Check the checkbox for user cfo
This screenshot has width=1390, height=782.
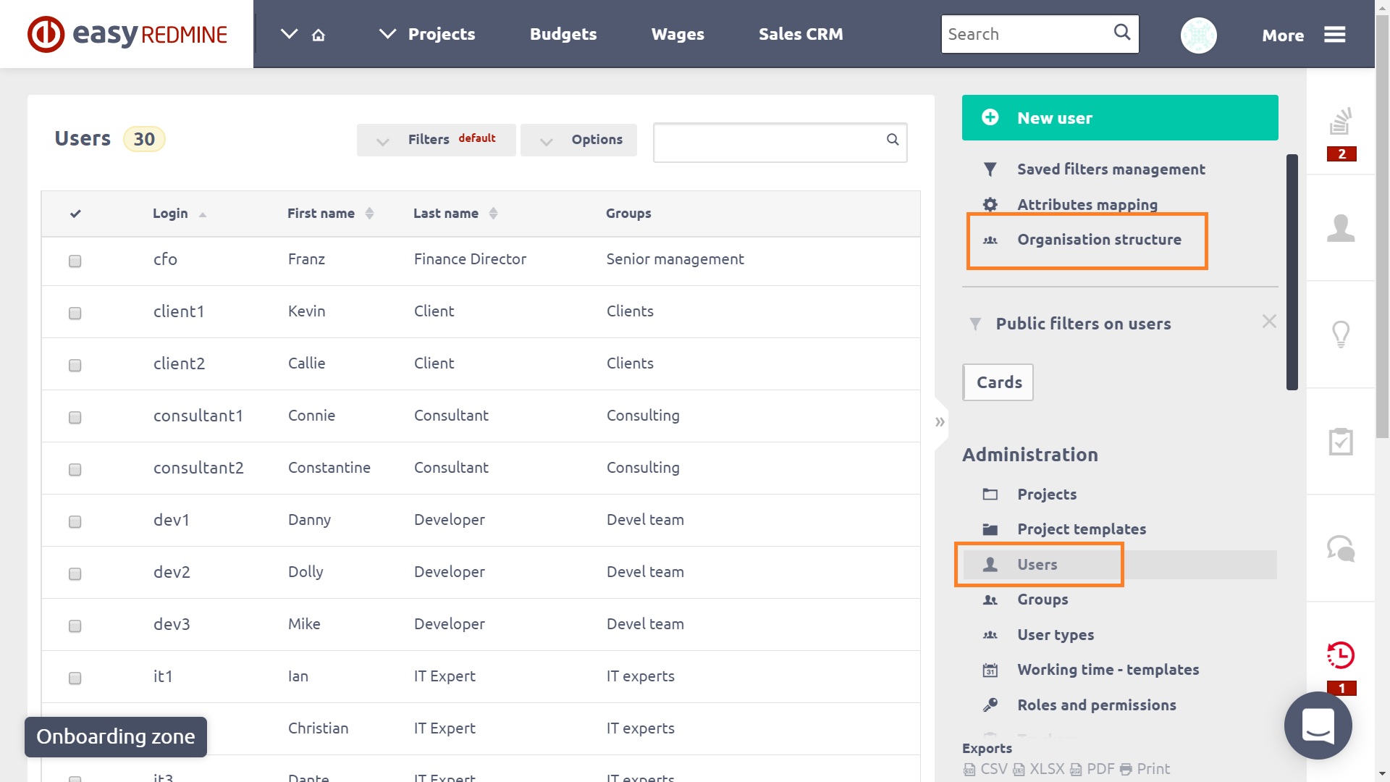[75, 262]
